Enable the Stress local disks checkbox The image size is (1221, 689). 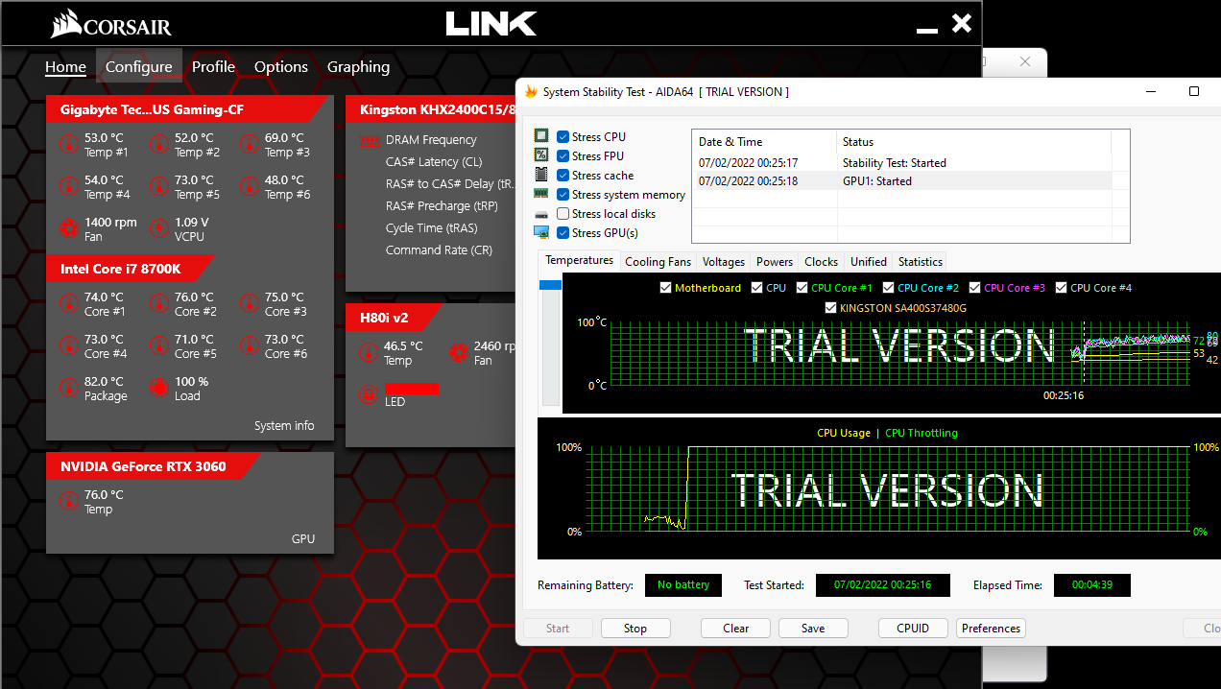(563, 213)
